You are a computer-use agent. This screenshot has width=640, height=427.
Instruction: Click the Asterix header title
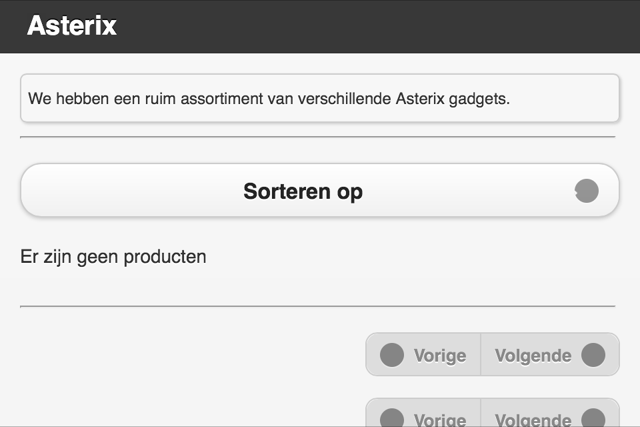[x=72, y=26]
